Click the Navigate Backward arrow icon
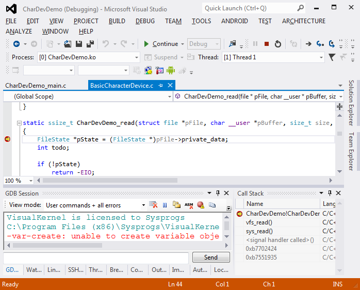360x290 pixels. point(17,44)
